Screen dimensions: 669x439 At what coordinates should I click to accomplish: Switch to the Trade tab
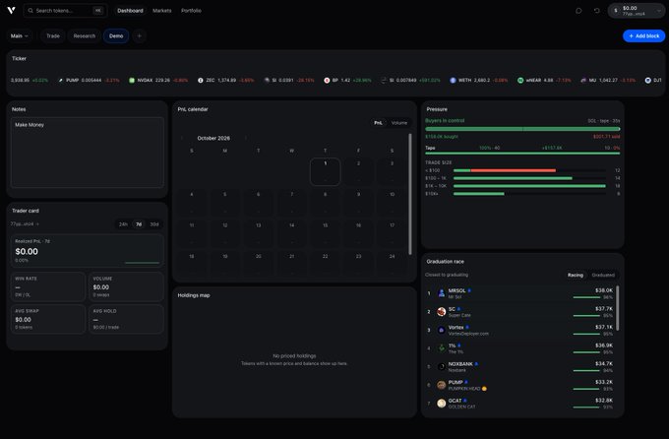pos(53,35)
